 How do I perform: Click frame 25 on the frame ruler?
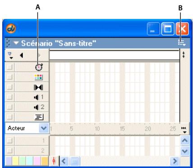(173, 129)
